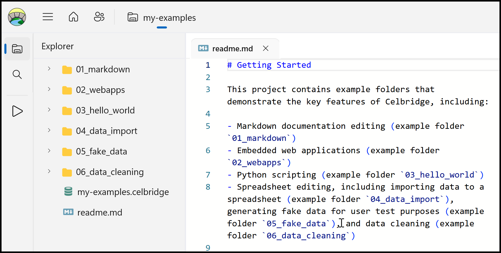
Task: Click line number 8 in the gutter
Action: [208, 187]
